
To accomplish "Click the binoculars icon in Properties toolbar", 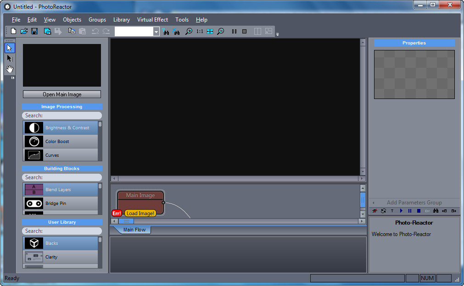I will pyautogui.click(x=436, y=211).
